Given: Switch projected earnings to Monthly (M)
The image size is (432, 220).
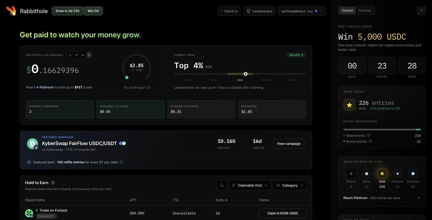Looking at the screenshot, I should (83, 55).
